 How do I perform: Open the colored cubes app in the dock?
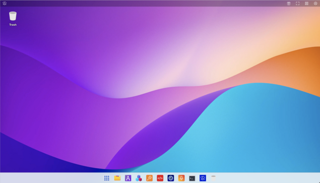click(x=139, y=178)
